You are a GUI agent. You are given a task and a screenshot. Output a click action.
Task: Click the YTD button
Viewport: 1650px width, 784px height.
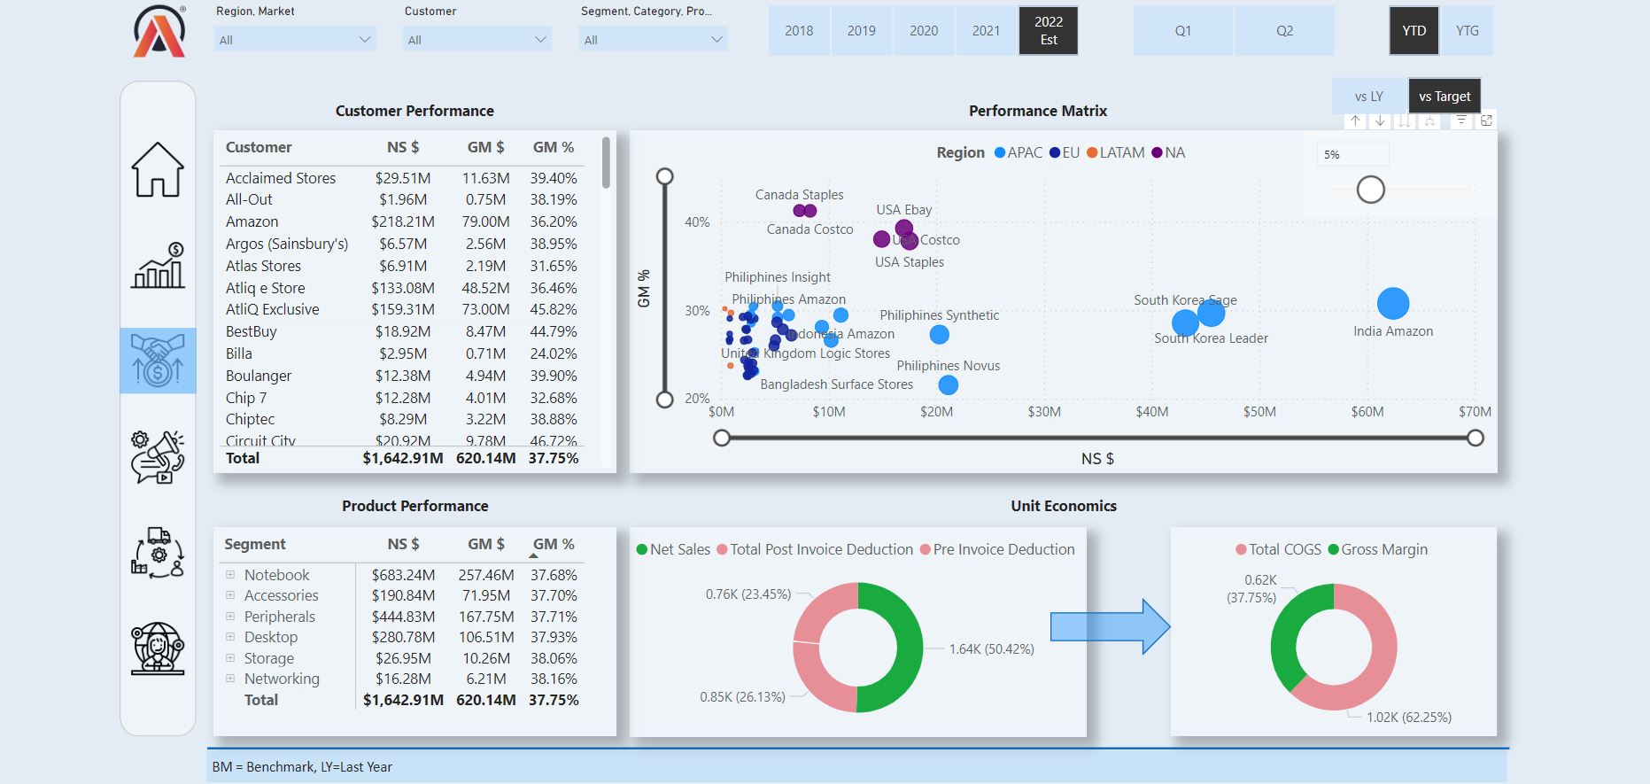click(1414, 31)
